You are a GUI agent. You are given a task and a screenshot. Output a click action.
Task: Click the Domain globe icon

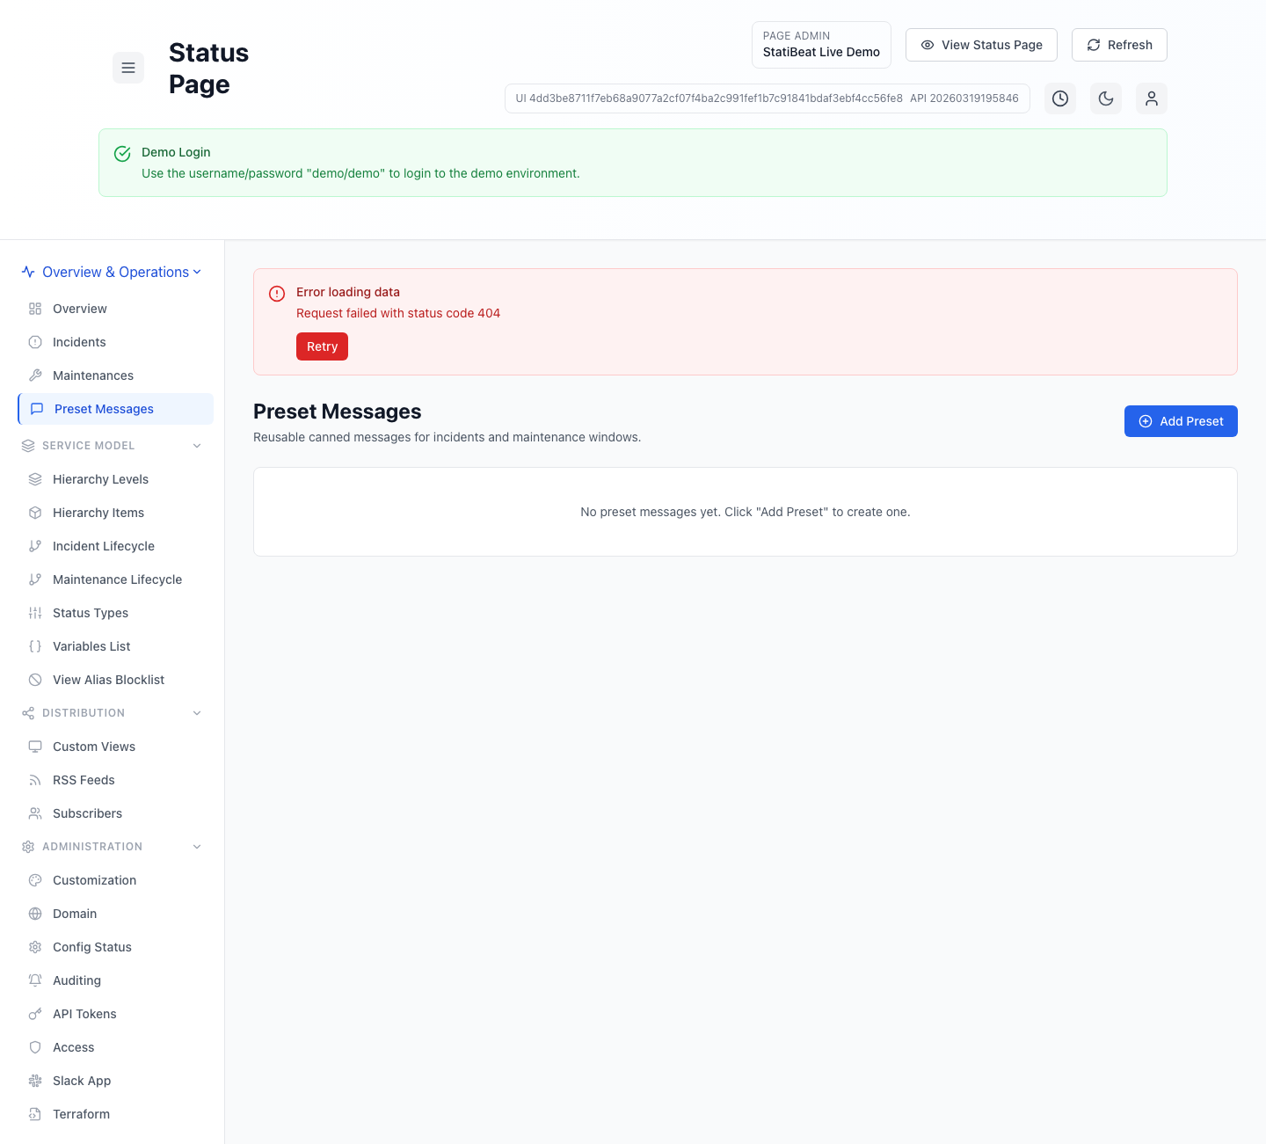coord(35,914)
